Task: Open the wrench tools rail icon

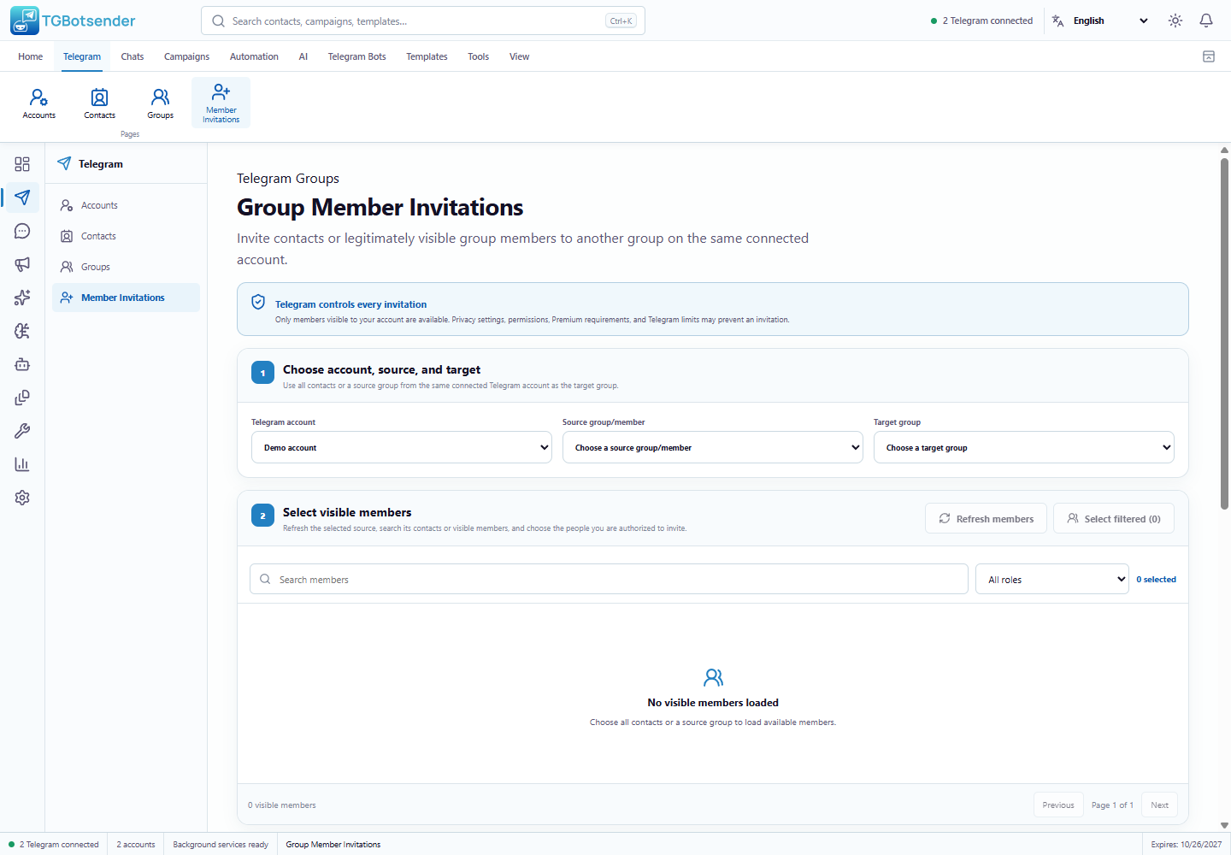Action: [22, 431]
